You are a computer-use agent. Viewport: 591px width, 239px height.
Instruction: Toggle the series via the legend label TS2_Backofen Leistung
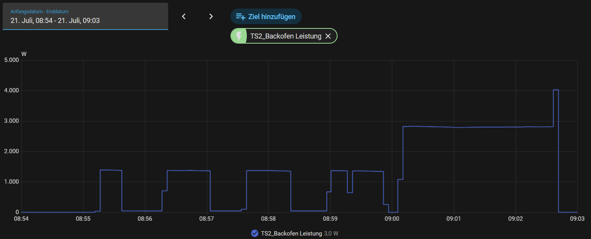[292, 234]
